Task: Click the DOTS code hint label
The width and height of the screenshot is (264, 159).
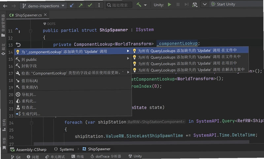Action: click(49, 24)
